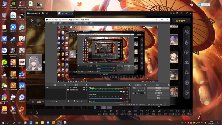Open OBS File menu
This screenshot has width=222, height=125.
click(x=48, y=23)
